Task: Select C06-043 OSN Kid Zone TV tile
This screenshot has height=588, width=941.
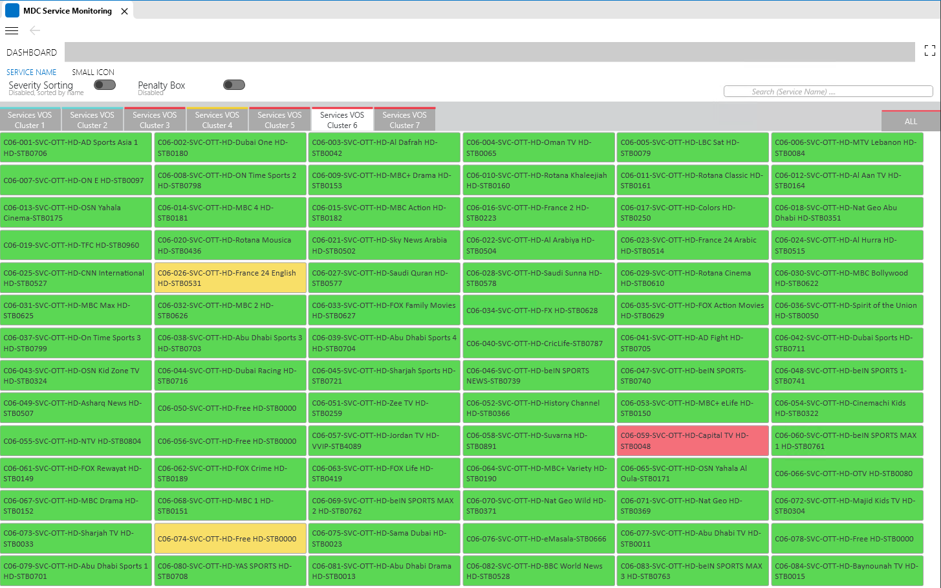Action: (76, 375)
